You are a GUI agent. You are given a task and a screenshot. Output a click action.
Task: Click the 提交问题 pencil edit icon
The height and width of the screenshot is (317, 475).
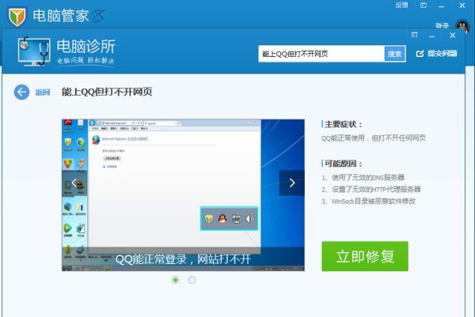(x=420, y=54)
